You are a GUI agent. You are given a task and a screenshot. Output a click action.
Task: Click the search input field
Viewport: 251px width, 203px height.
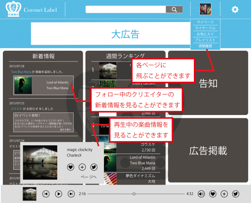tap(125, 10)
